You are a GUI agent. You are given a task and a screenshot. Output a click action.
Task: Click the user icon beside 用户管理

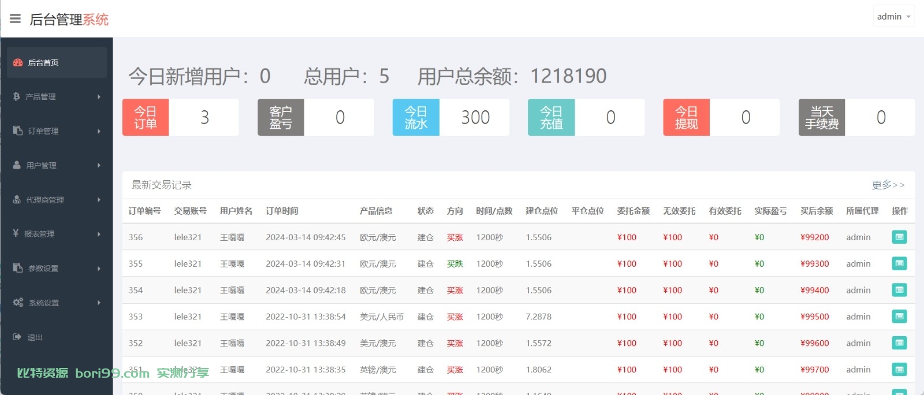point(17,165)
